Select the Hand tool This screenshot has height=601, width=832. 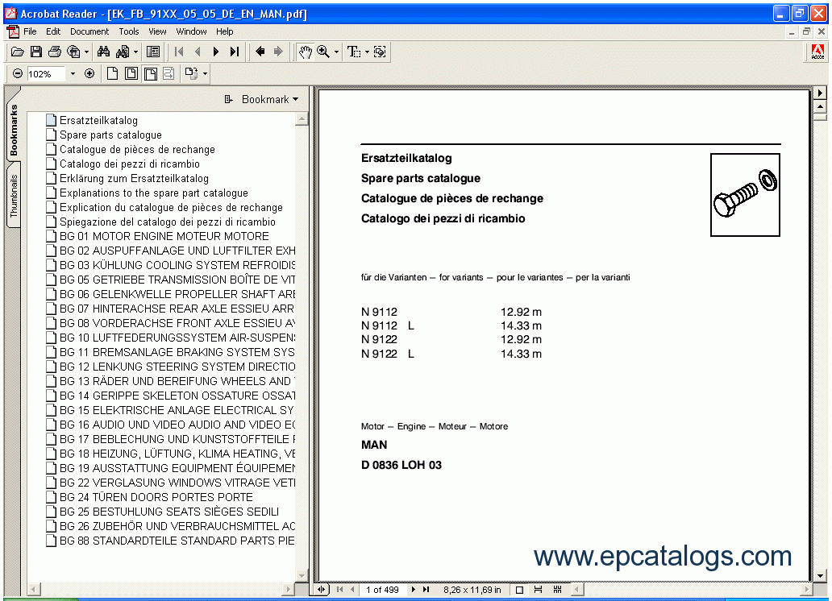pyautogui.click(x=305, y=52)
